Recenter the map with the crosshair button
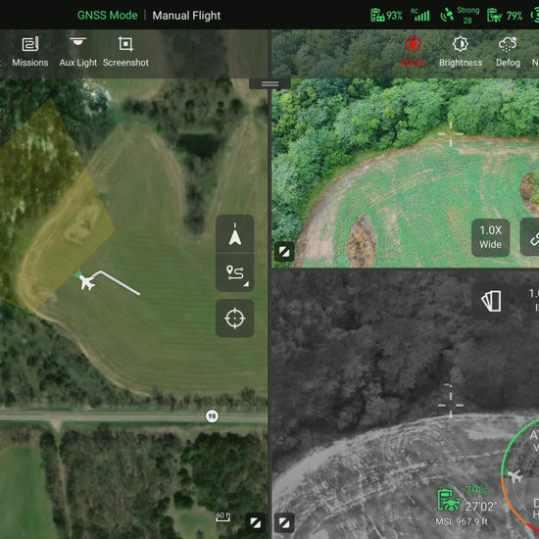 [235, 318]
